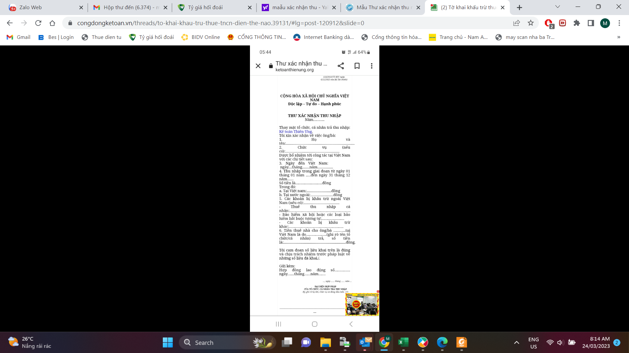This screenshot has height=353, width=629.
Task: Open Excel from the taskbar
Action: 403,342
